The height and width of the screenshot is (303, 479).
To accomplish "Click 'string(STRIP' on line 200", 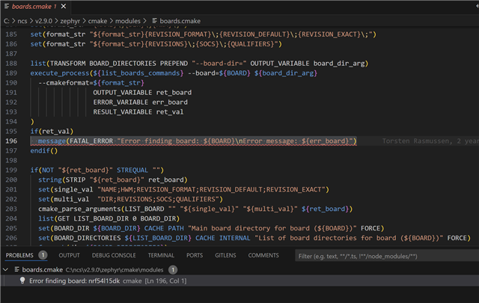I will click(x=61, y=180).
